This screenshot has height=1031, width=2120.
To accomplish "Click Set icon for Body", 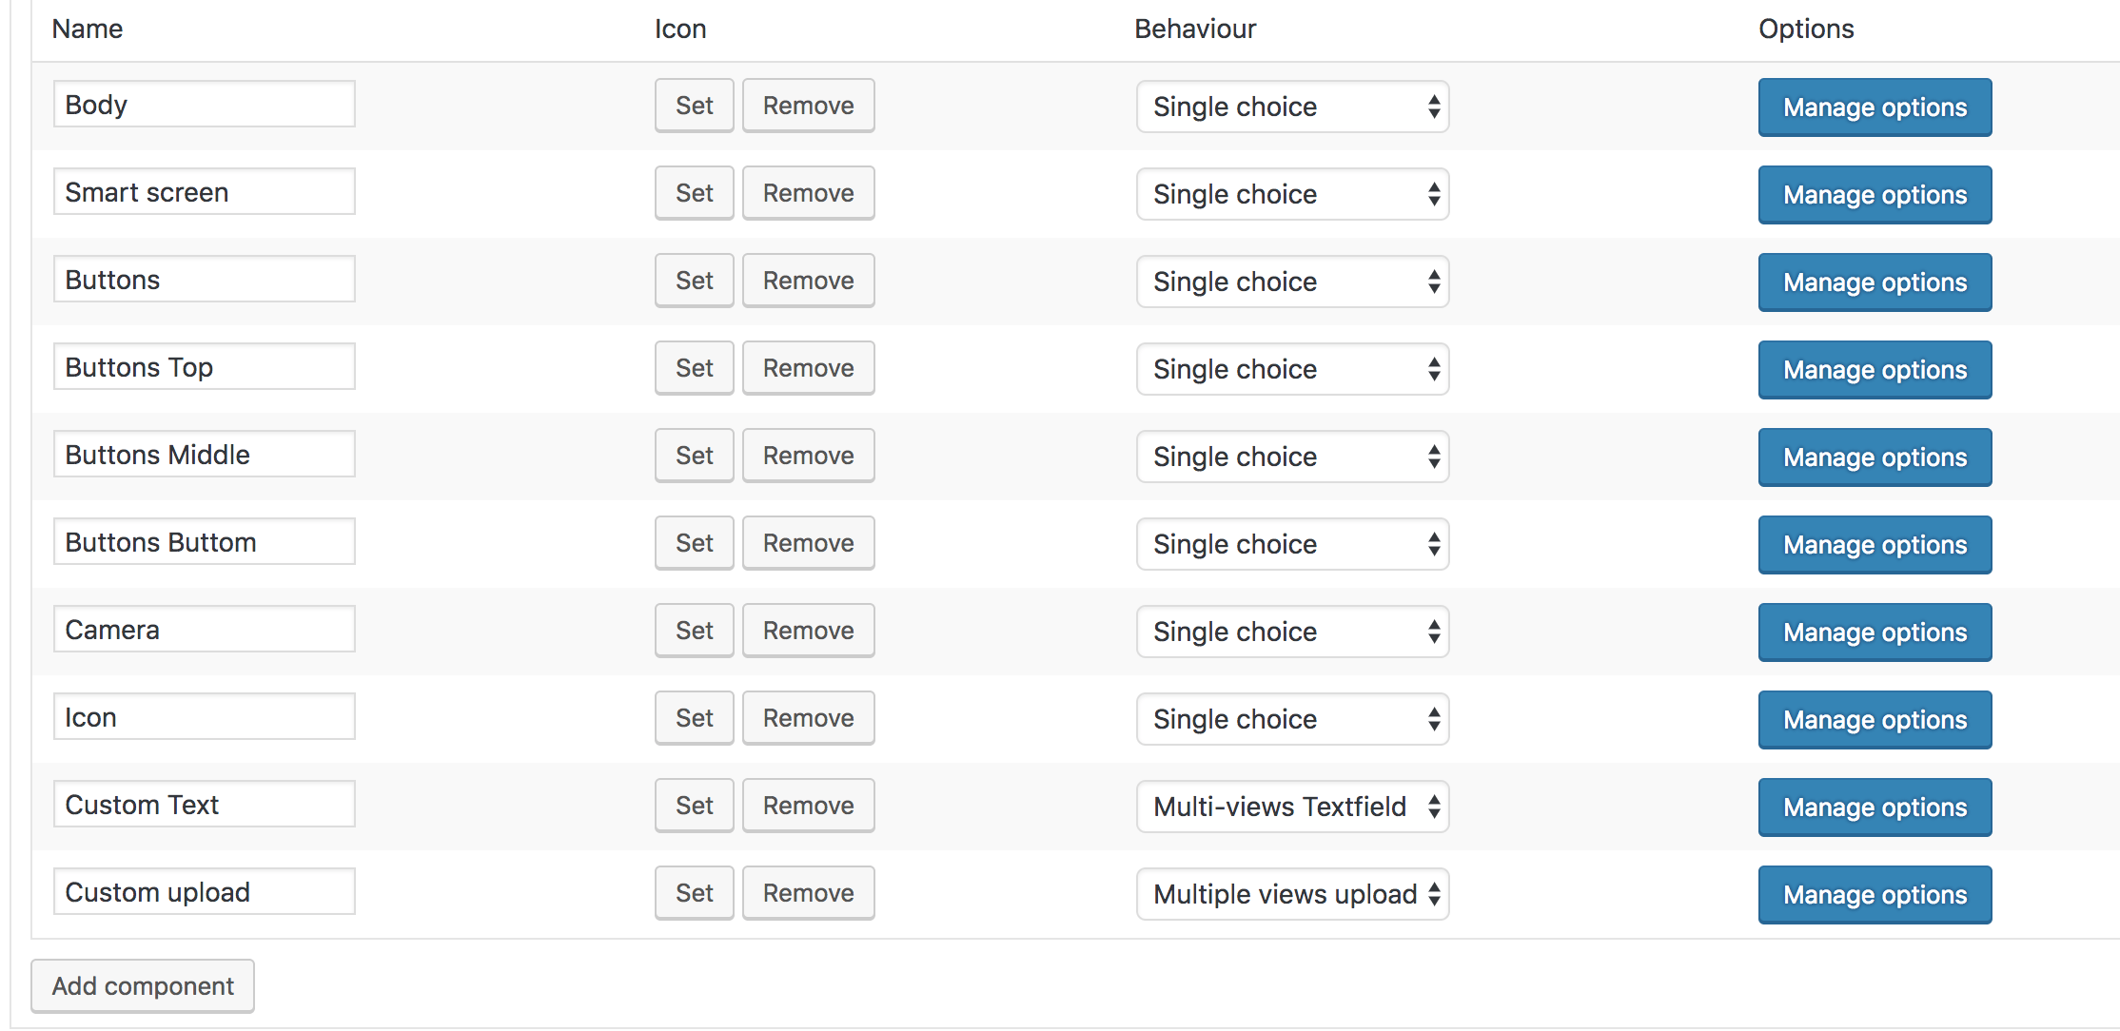I will (x=695, y=106).
